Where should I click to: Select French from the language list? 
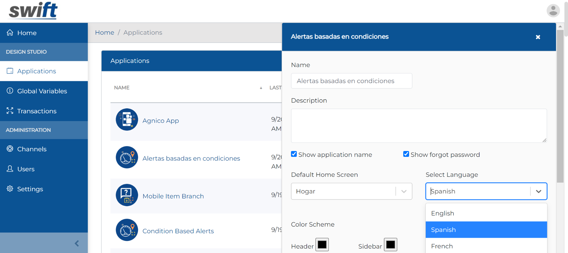coord(442,246)
